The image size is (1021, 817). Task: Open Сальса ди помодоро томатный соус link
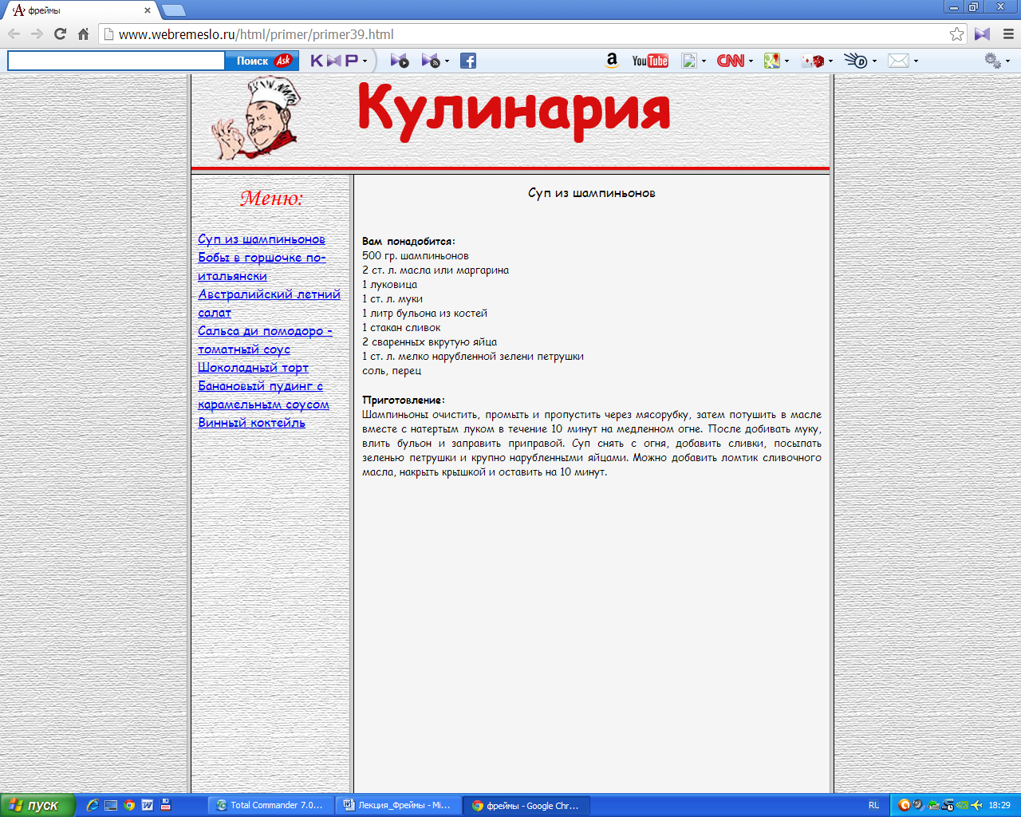(x=265, y=340)
